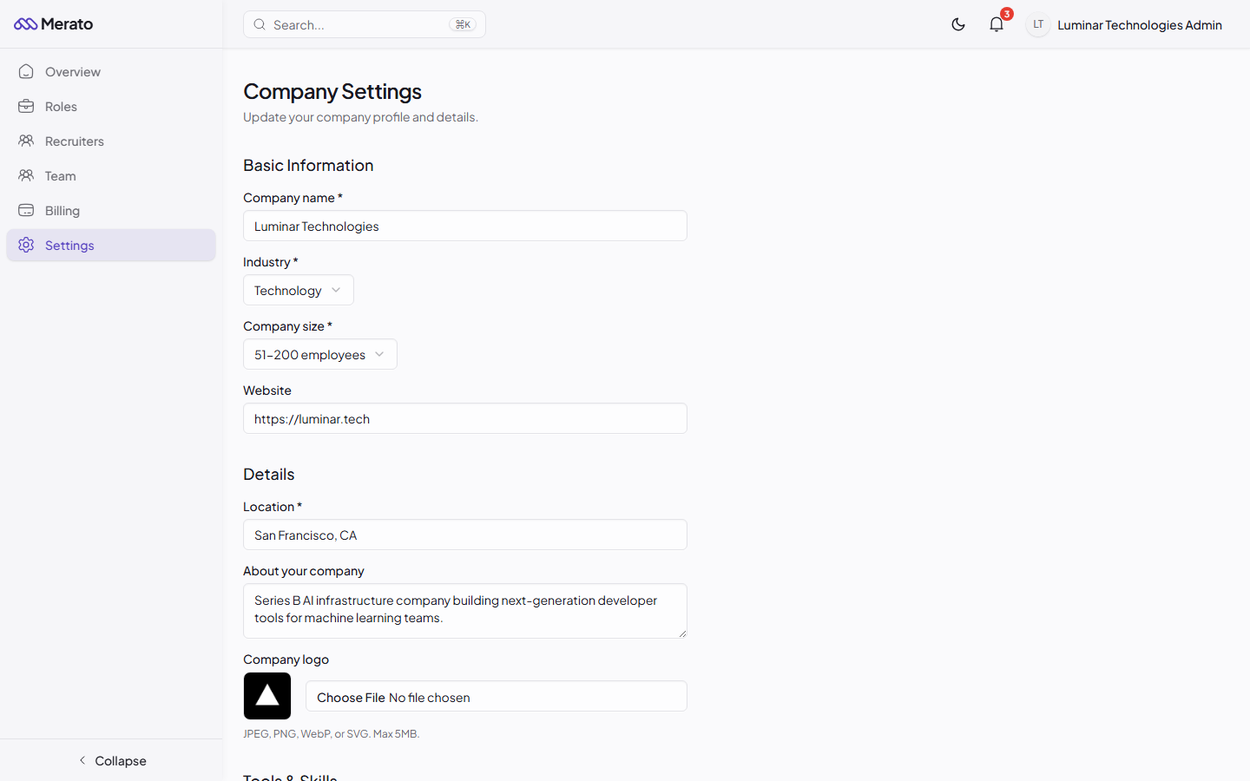Screen dimensions: 1250x781
Task: Click the company logo thumbnail
Action: coord(266,696)
